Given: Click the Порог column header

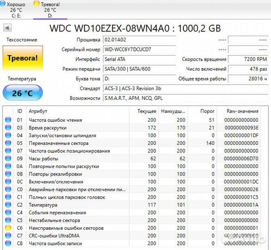Looking at the screenshot, I should coord(202,111).
